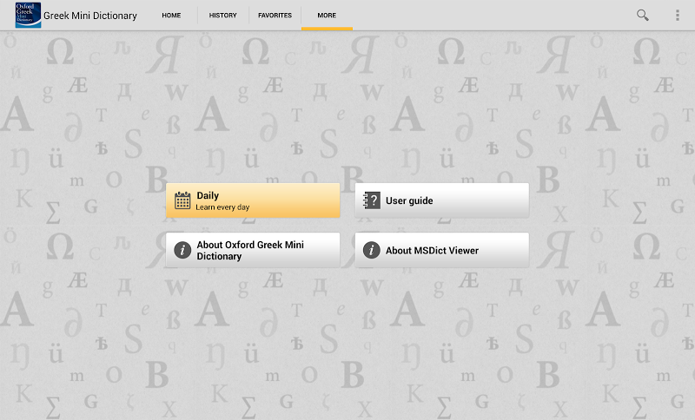Open the three-dot overflow menu
695x420 pixels.
tap(678, 16)
